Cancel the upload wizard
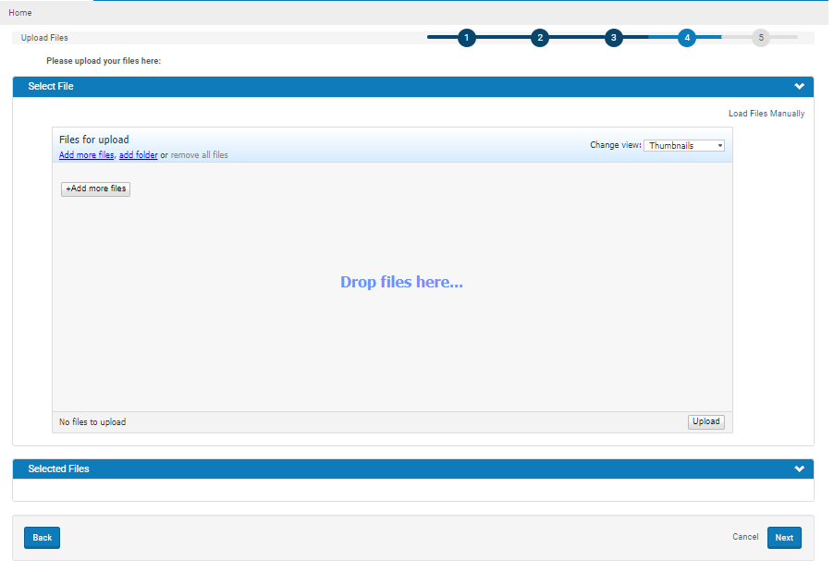This screenshot has width=834, height=572. (x=745, y=537)
